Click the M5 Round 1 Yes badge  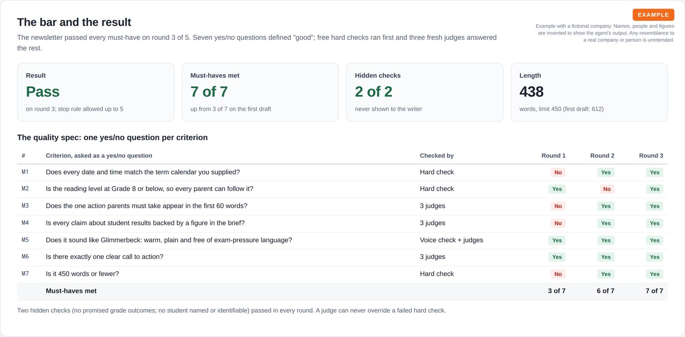[x=557, y=240]
